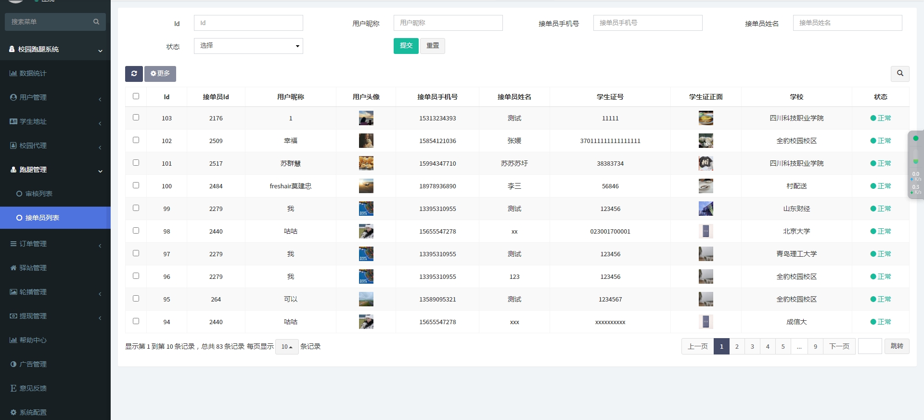Image resolution: width=924 pixels, height=420 pixels.
Task: Click the magnifier in the menu search box
Action: tap(96, 22)
